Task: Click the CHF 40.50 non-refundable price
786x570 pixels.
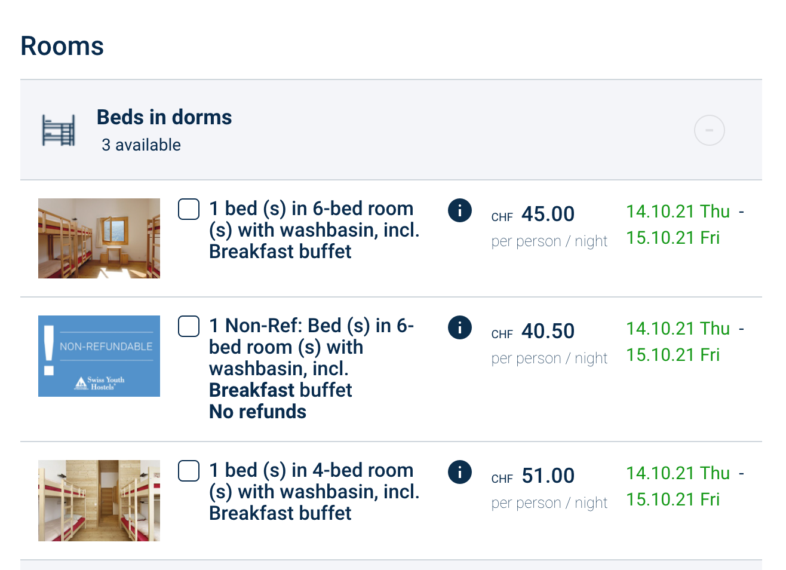Action: [x=547, y=331]
